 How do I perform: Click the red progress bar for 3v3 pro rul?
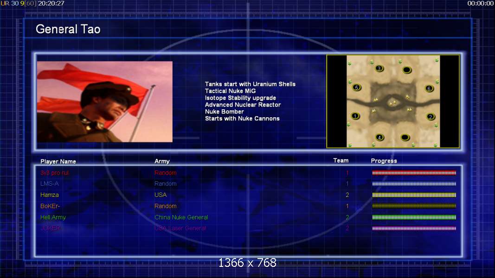[414, 173]
